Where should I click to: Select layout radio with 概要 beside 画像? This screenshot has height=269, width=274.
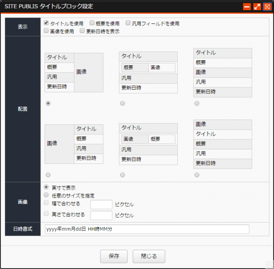(122, 103)
